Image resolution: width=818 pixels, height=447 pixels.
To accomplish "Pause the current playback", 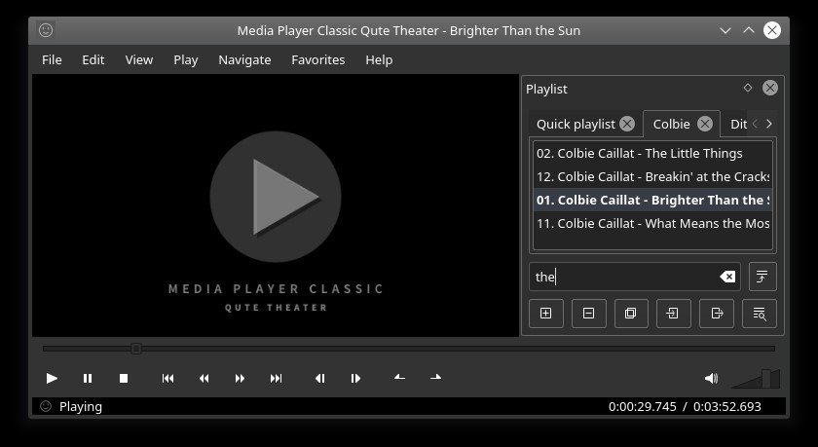I will pyautogui.click(x=88, y=378).
